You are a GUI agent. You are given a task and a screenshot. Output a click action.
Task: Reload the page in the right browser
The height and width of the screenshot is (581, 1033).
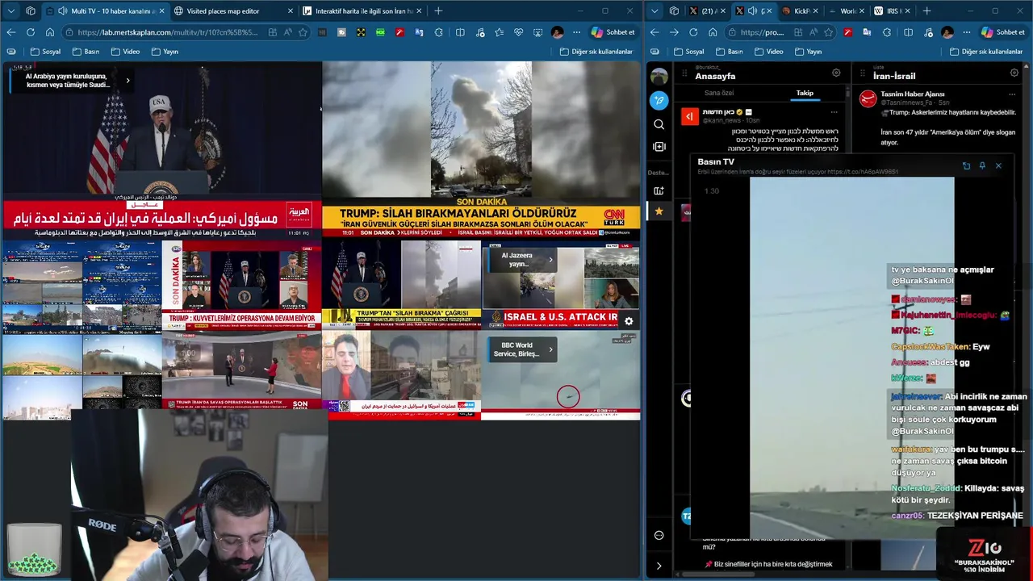693,32
